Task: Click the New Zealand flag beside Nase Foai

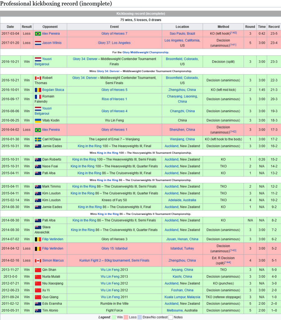Action: coord(38,166)
